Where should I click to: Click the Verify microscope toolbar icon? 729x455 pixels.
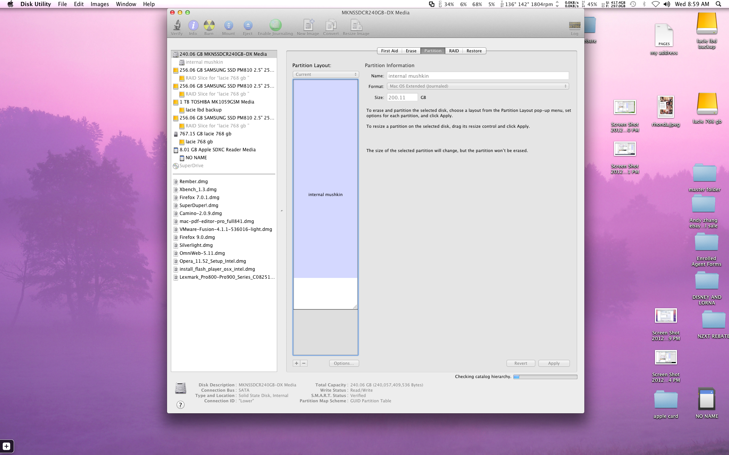point(177,25)
